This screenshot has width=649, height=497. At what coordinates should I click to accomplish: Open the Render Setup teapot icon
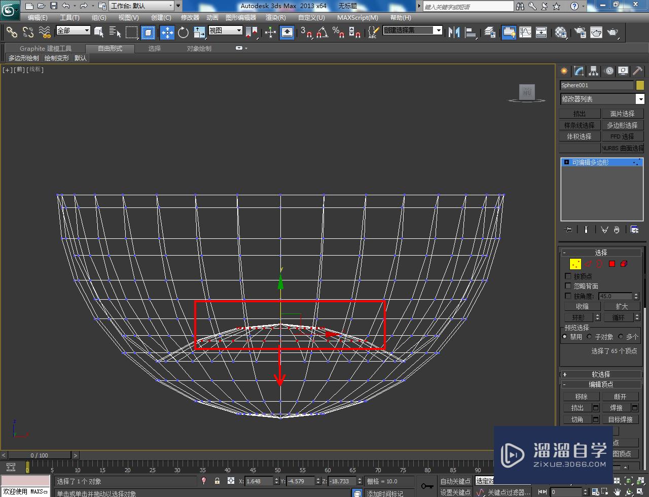click(x=580, y=32)
